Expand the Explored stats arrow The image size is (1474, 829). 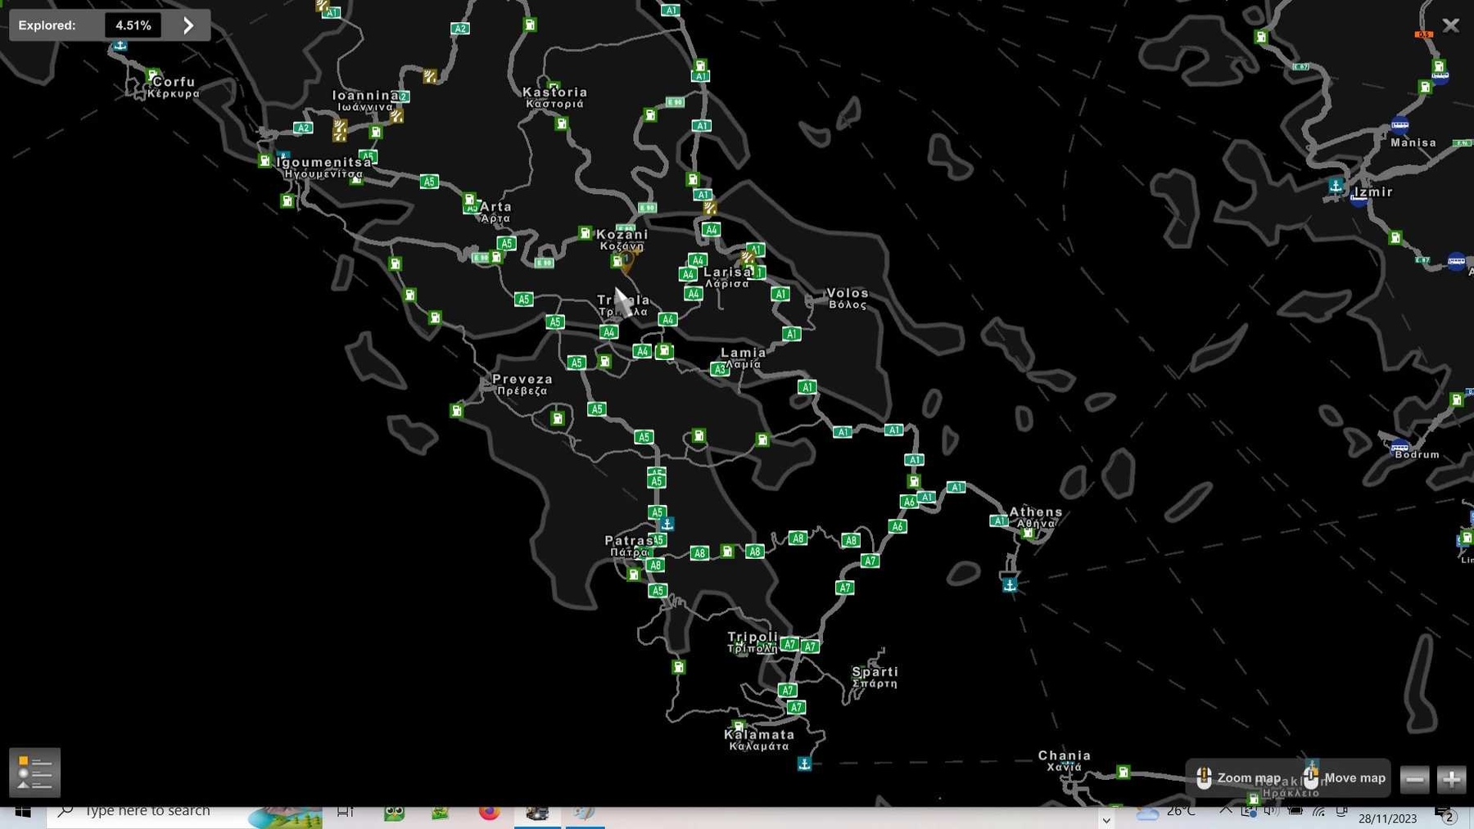(x=188, y=25)
